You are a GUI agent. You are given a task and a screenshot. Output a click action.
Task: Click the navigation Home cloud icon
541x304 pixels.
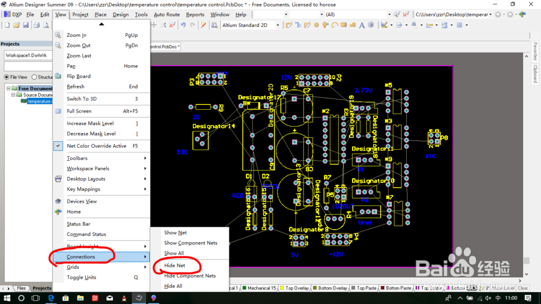[523, 15]
